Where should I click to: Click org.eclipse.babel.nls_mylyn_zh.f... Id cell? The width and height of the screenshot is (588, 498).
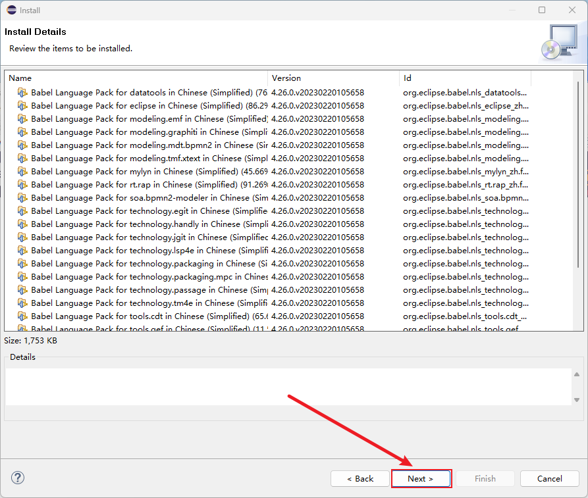click(466, 172)
